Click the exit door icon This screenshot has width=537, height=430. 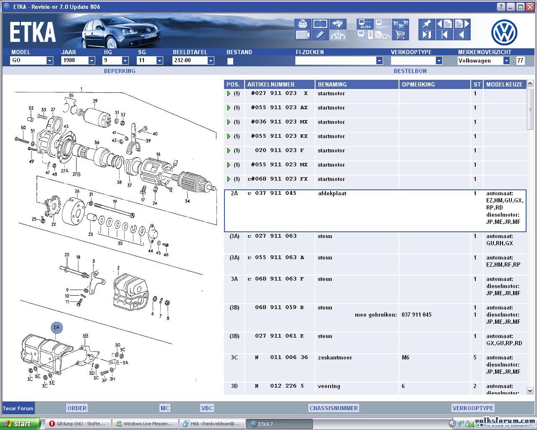(427, 35)
